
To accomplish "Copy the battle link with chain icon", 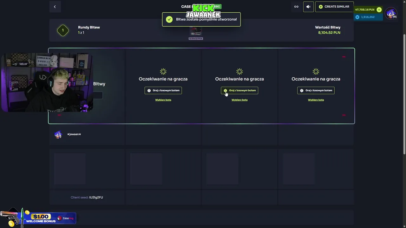I will 296,7.
